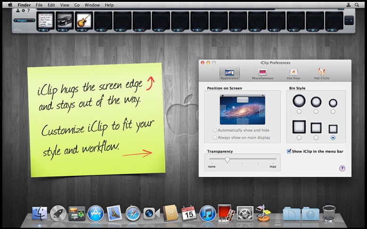
Task: Open the Hot Clicks preferences pane
Action: click(x=322, y=74)
